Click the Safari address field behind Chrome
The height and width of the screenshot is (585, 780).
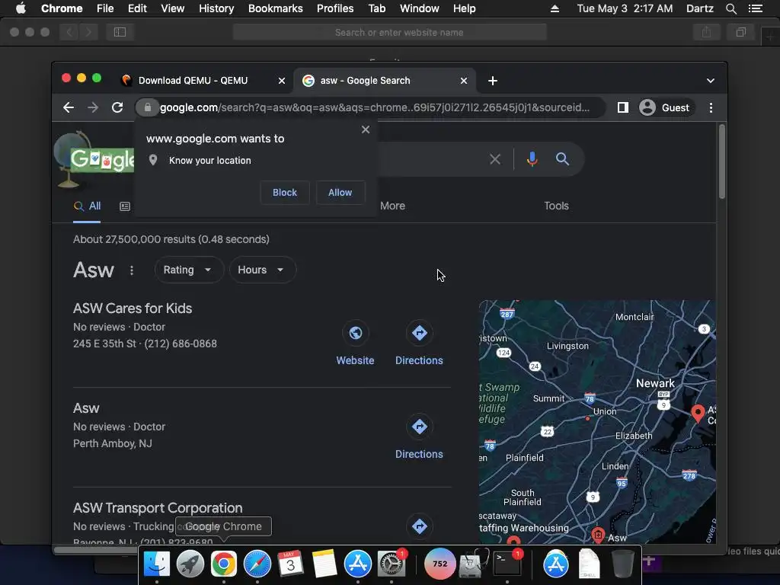point(390,32)
